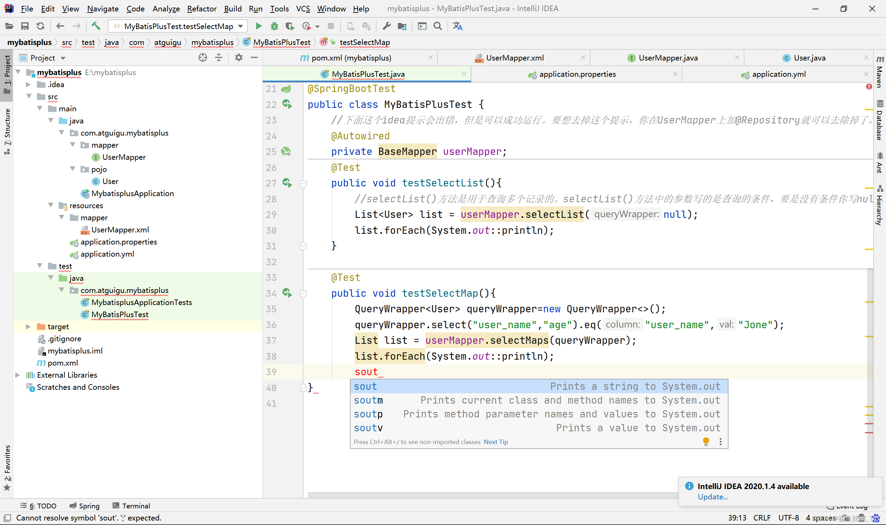Navigate forward with the right arrow icon
886x525 pixels.
[76, 26]
